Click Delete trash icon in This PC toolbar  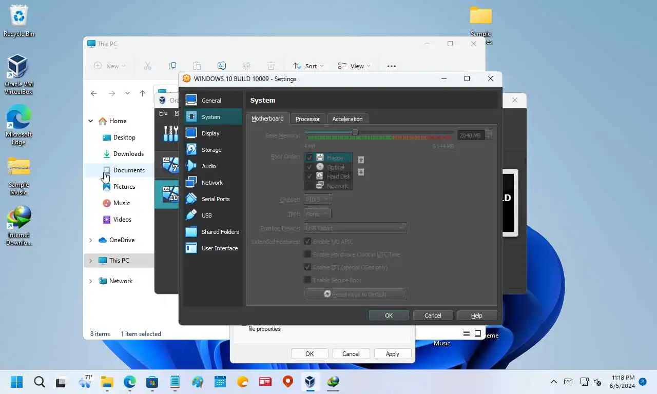(x=271, y=66)
